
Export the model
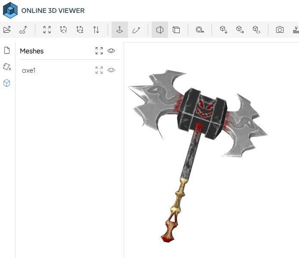[240, 30]
